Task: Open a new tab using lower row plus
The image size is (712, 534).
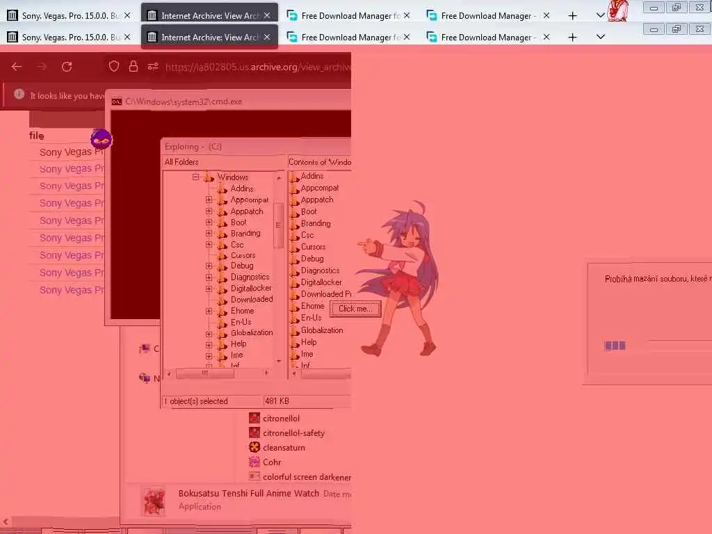Action: [573, 38]
